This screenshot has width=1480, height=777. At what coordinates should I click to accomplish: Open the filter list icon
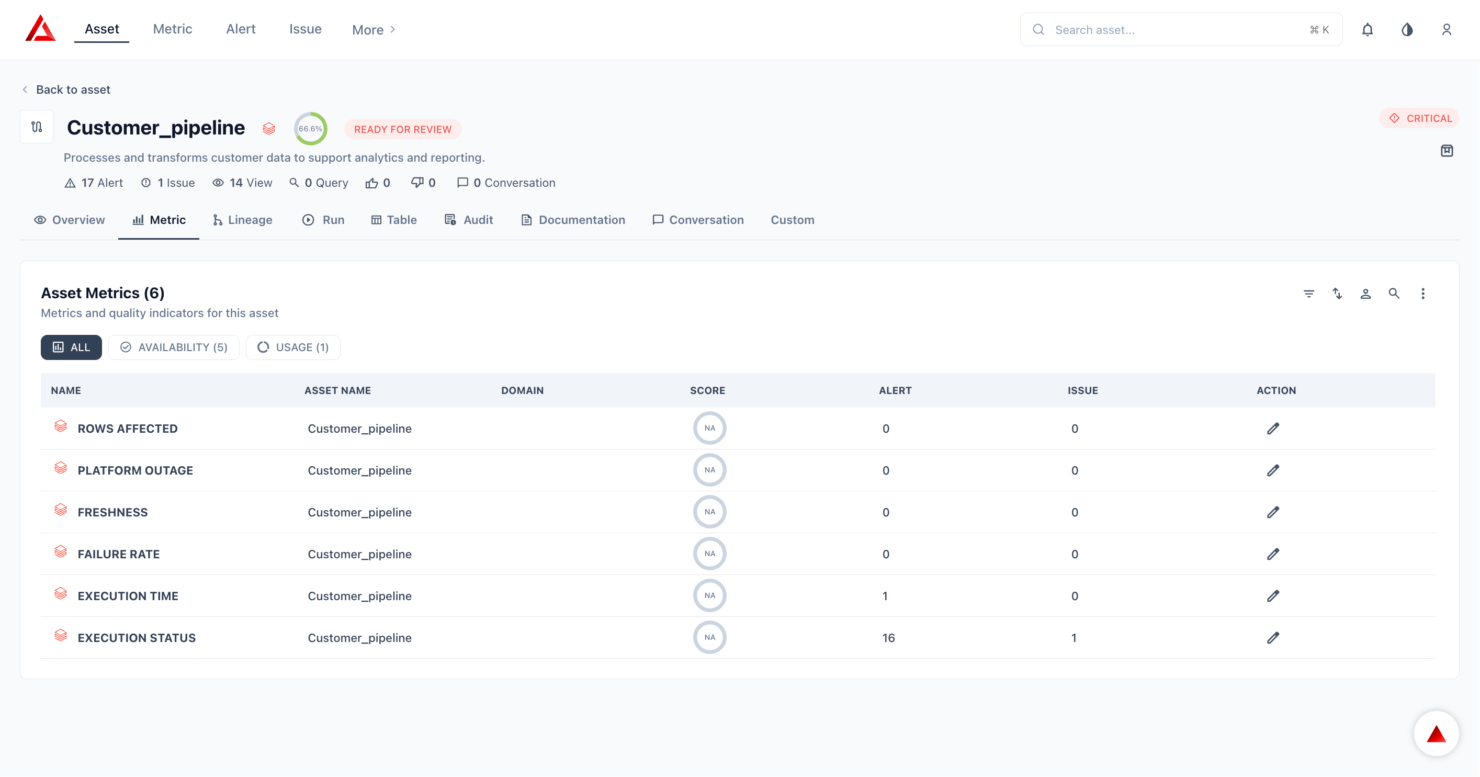1309,294
